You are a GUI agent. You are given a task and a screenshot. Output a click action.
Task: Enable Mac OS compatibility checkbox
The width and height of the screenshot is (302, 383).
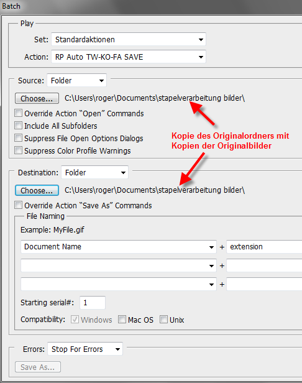click(x=122, y=319)
